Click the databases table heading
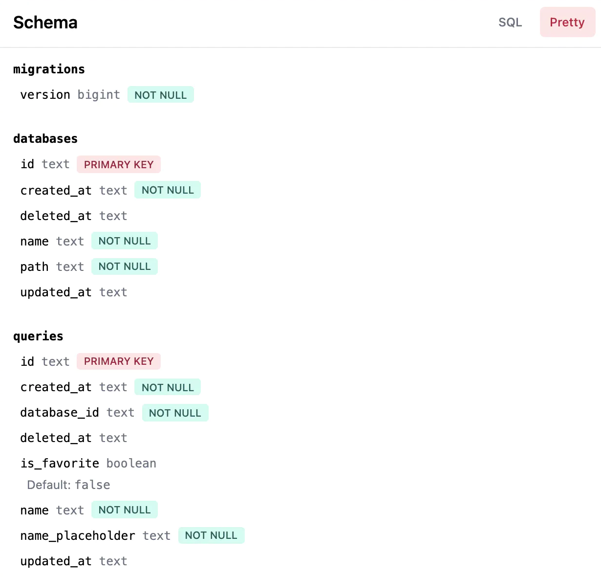The width and height of the screenshot is (601, 577). [x=45, y=138]
